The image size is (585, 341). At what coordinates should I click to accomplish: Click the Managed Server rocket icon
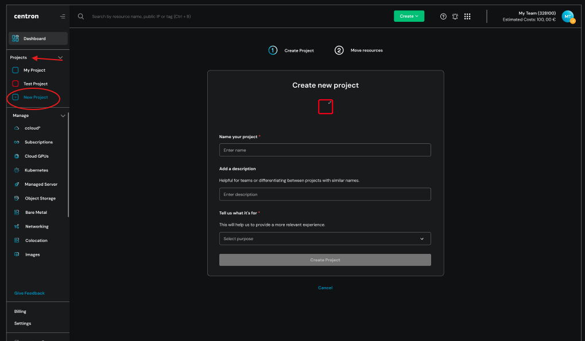tap(17, 185)
